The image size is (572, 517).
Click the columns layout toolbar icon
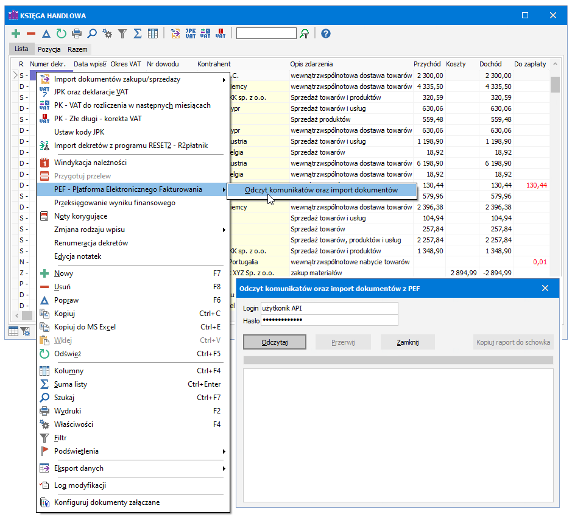(153, 34)
